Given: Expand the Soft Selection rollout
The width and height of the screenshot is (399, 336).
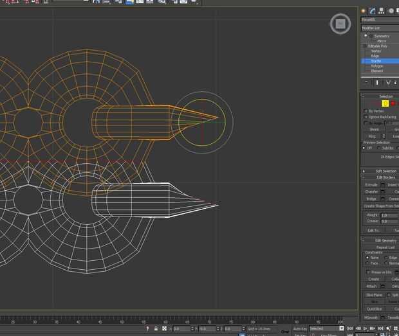Looking at the screenshot, I should [385, 171].
